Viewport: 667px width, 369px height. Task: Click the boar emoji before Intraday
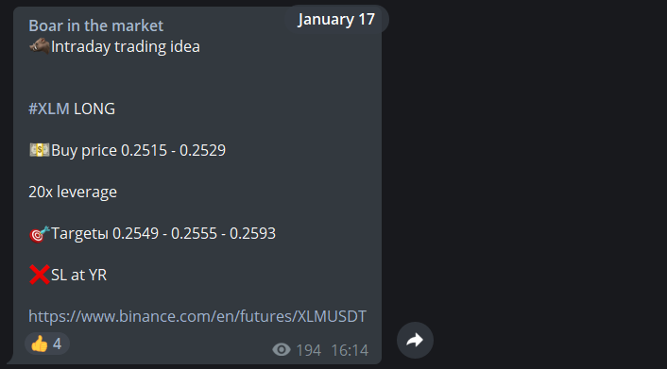click(39, 45)
